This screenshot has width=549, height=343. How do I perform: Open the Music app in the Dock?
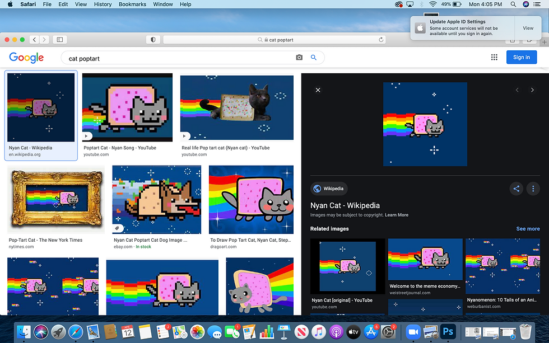(319, 332)
